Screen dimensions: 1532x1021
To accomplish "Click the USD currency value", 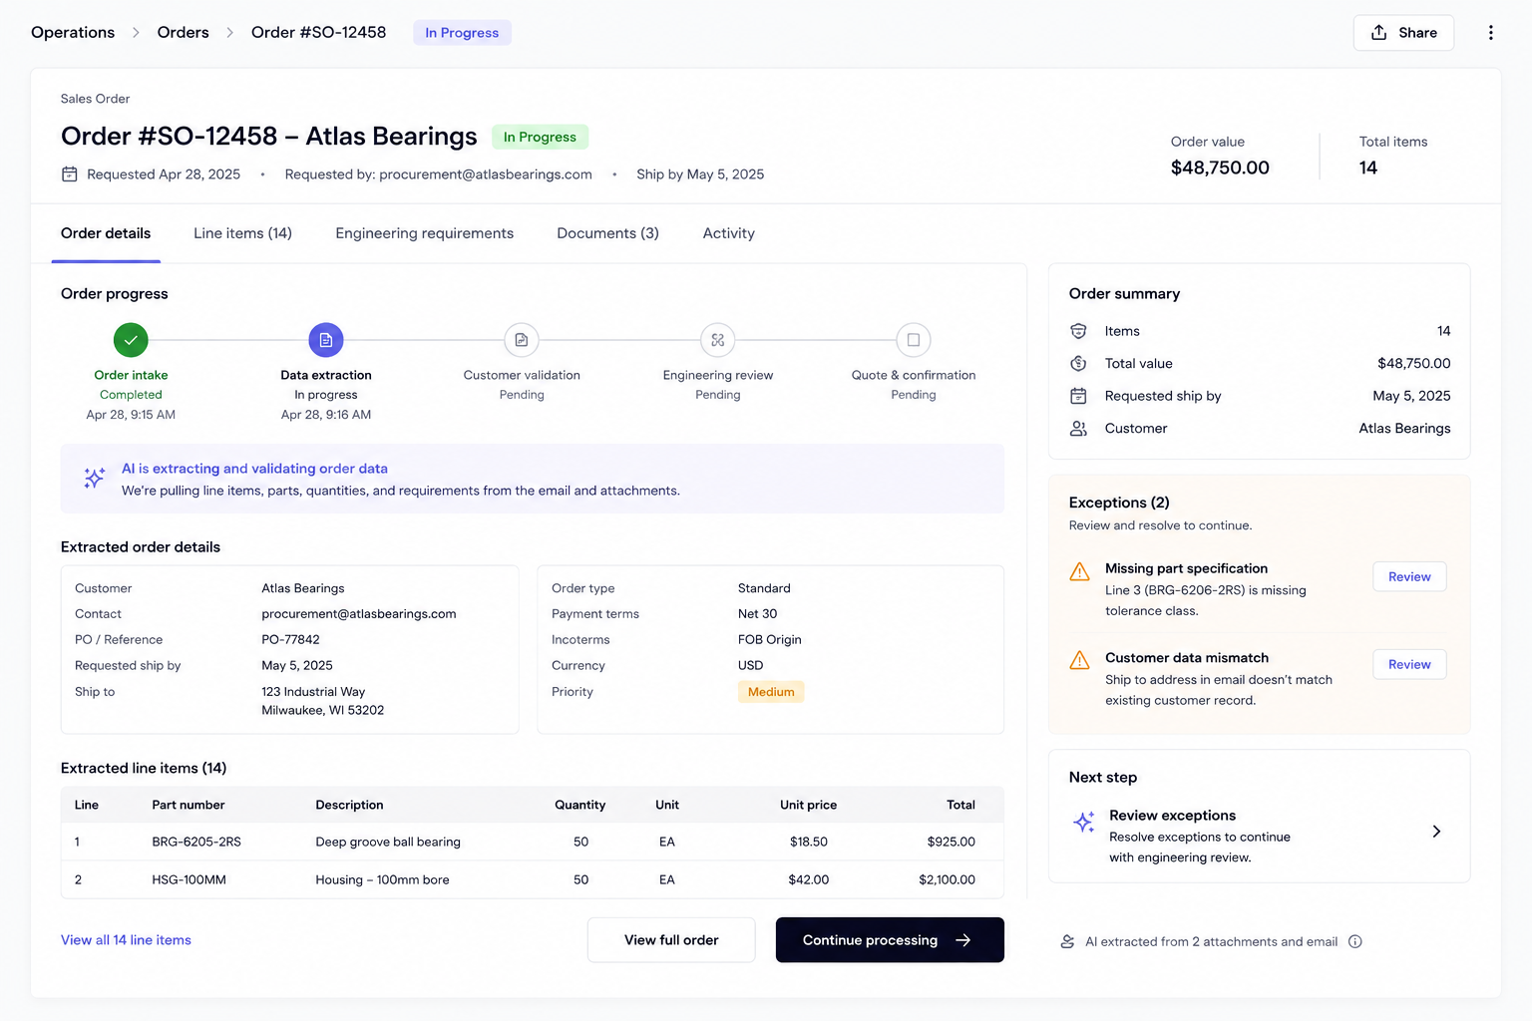I will pos(750,666).
